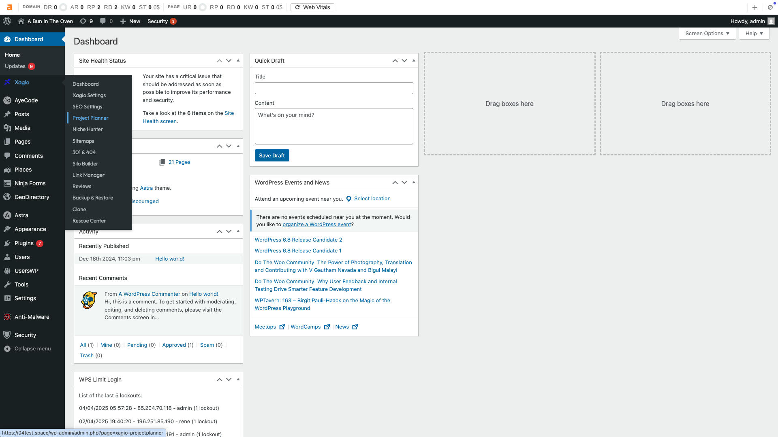Move Site Health Status box down

click(x=229, y=61)
